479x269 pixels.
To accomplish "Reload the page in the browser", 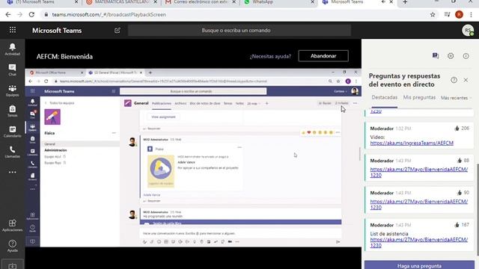I will click(x=31, y=15).
